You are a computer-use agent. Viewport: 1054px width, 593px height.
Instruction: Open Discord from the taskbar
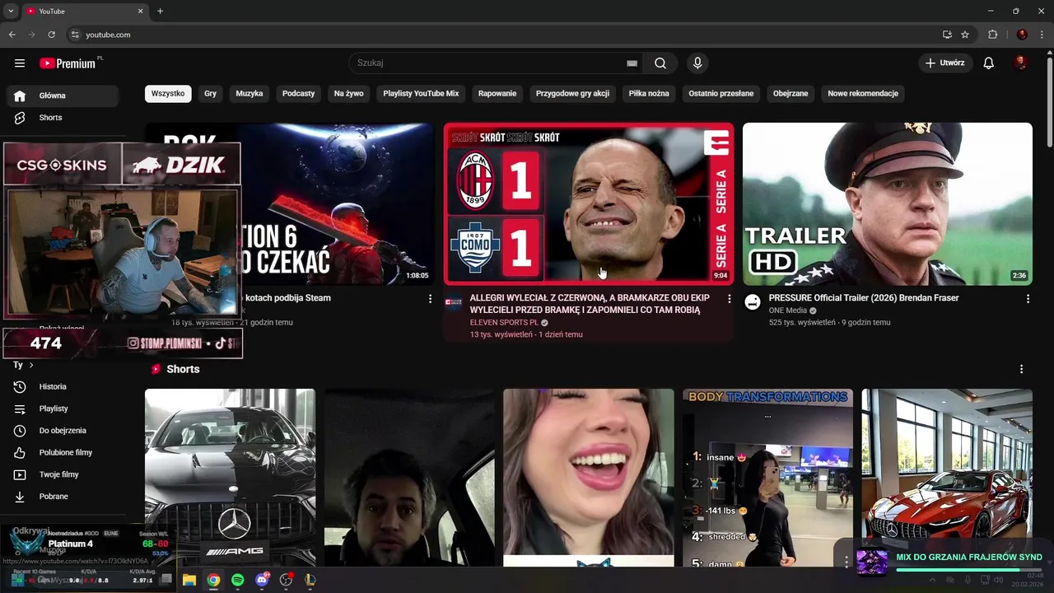pyautogui.click(x=262, y=580)
